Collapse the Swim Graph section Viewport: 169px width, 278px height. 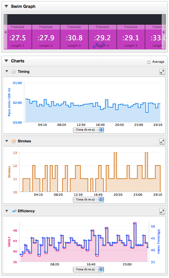point(7,6)
